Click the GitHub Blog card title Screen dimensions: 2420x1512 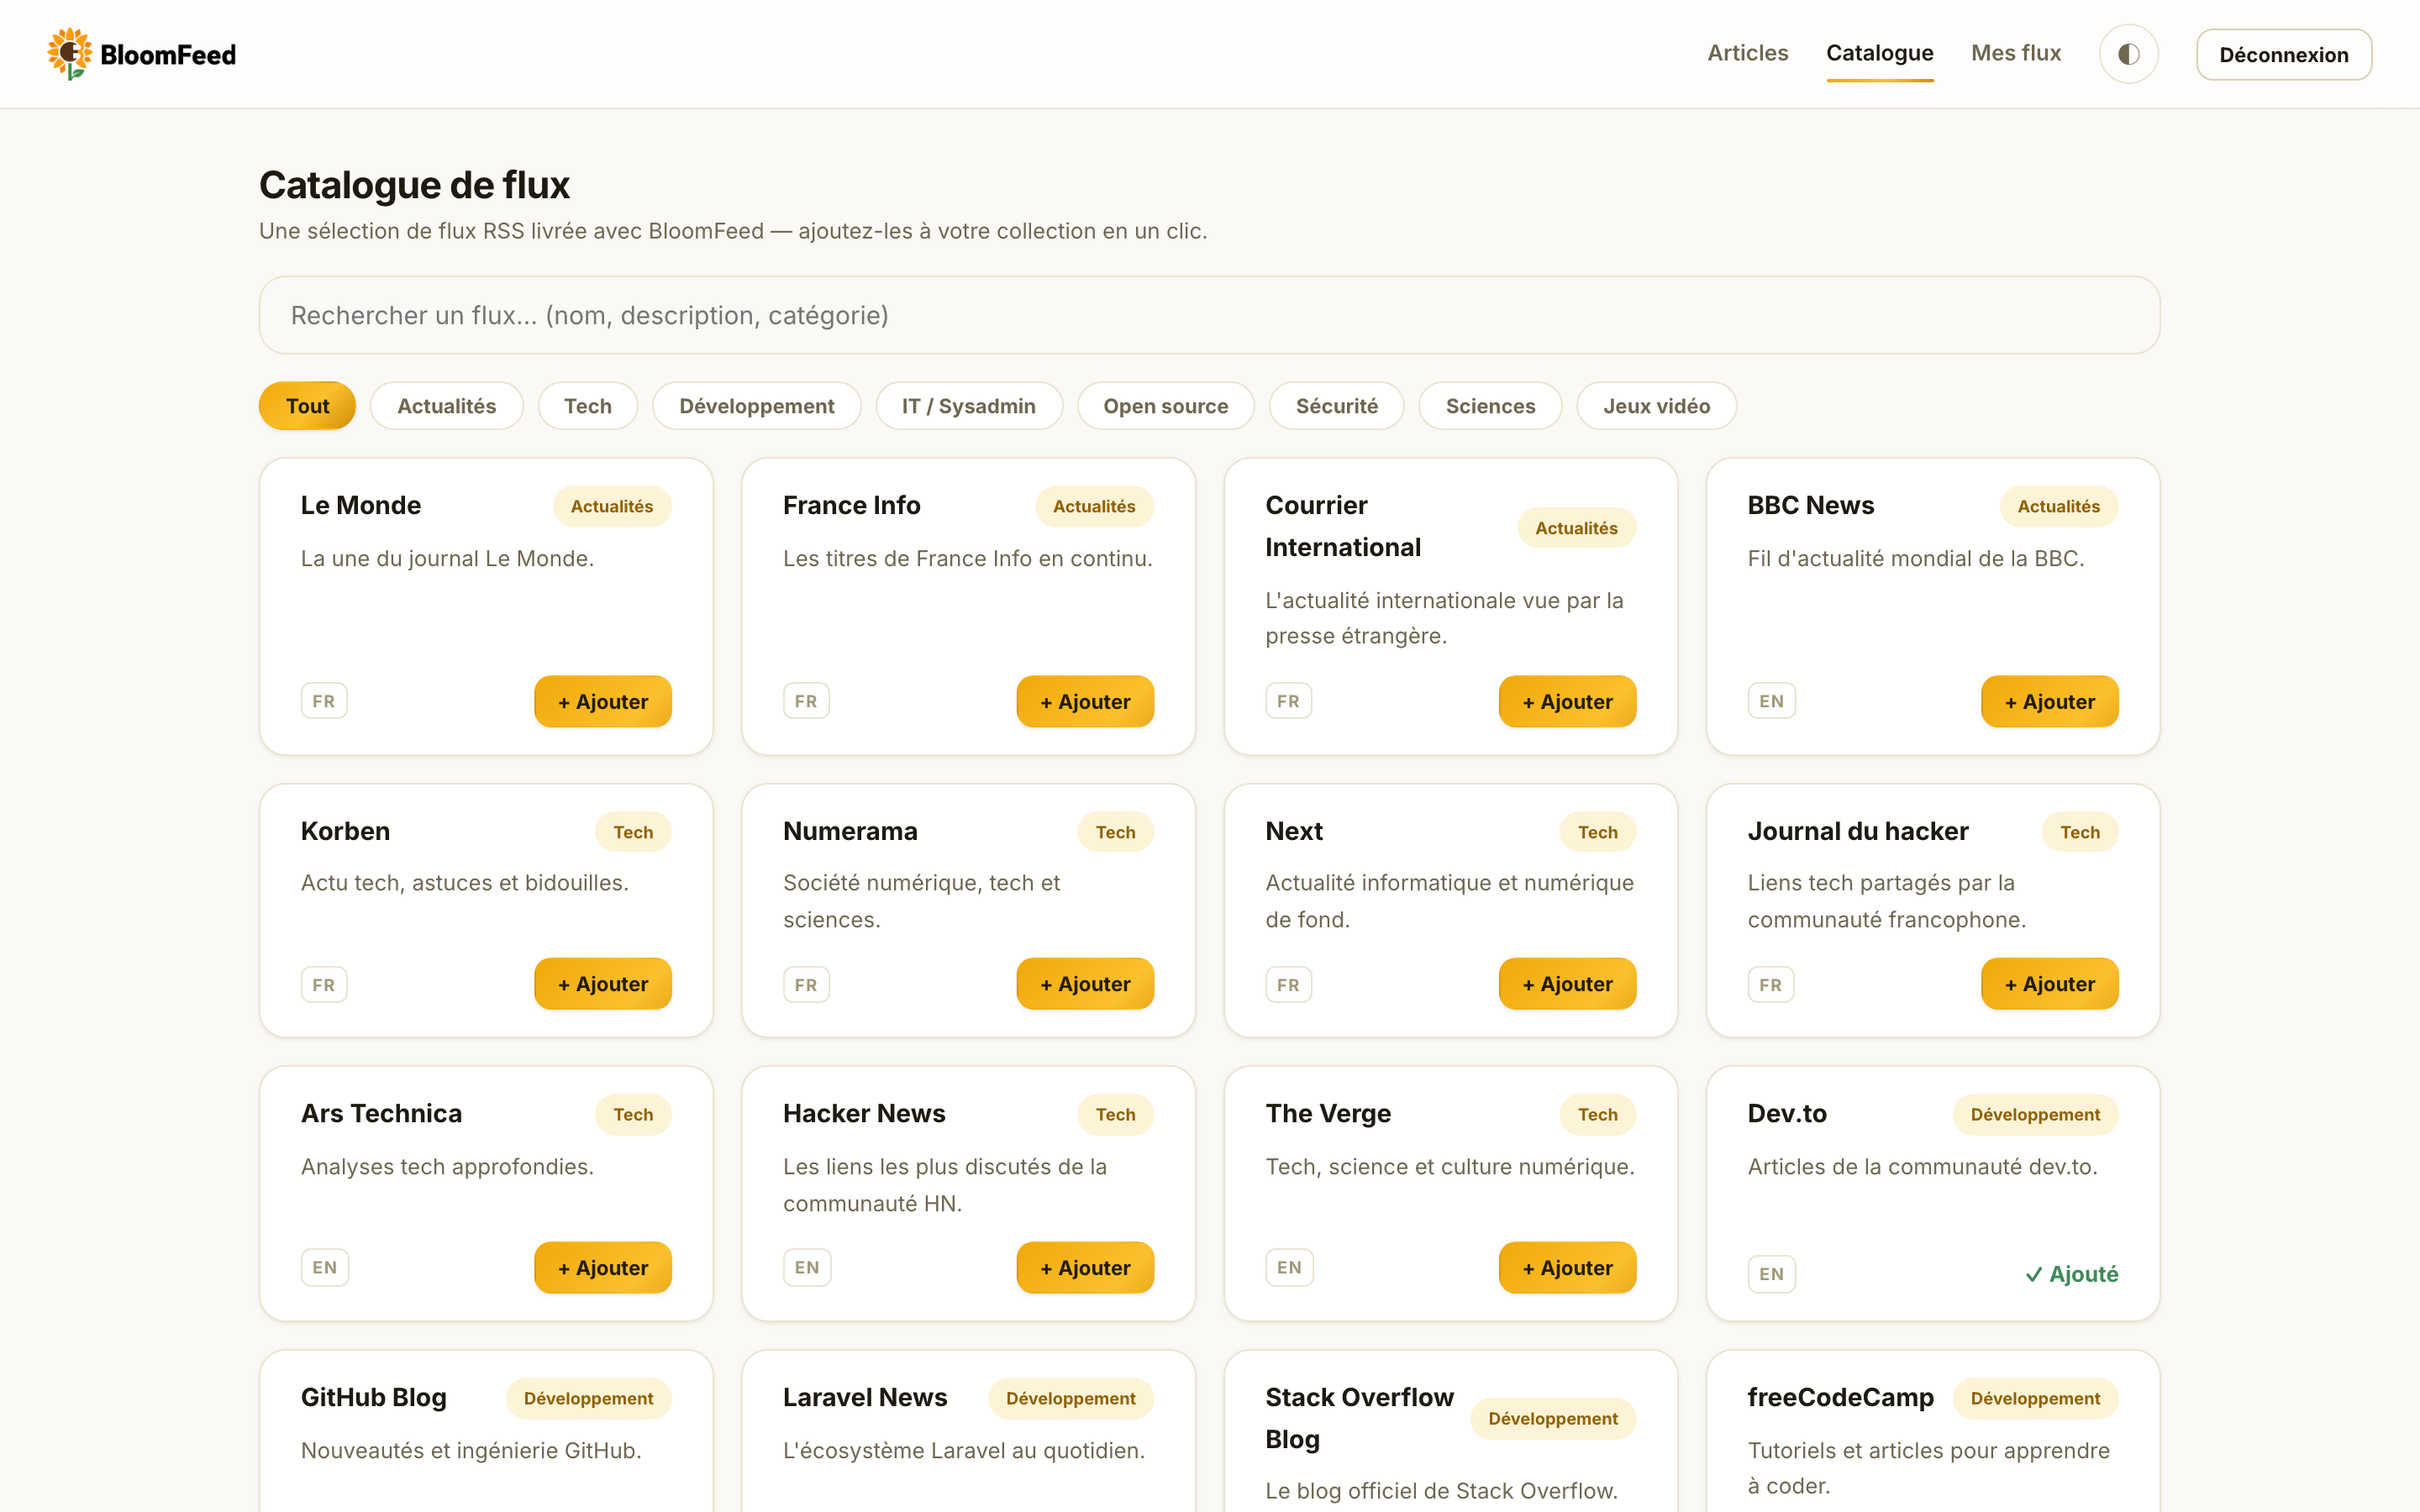pos(373,1397)
